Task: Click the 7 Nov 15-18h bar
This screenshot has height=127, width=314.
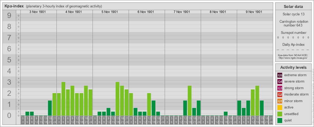Action: [x=189, y=101]
